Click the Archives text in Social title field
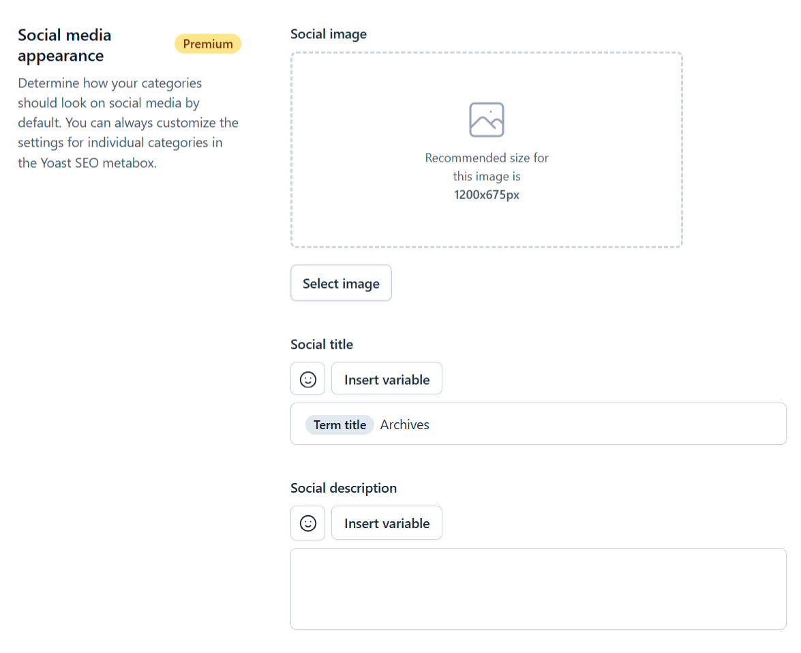This screenshot has height=653, width=801. click(405, 424)
